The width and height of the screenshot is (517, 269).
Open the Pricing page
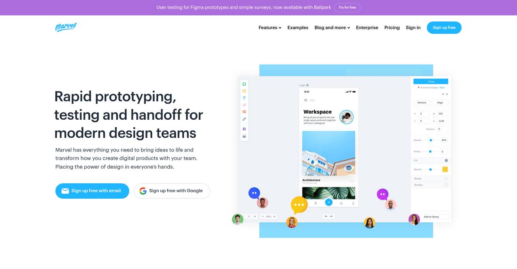[x=392, y=27]
